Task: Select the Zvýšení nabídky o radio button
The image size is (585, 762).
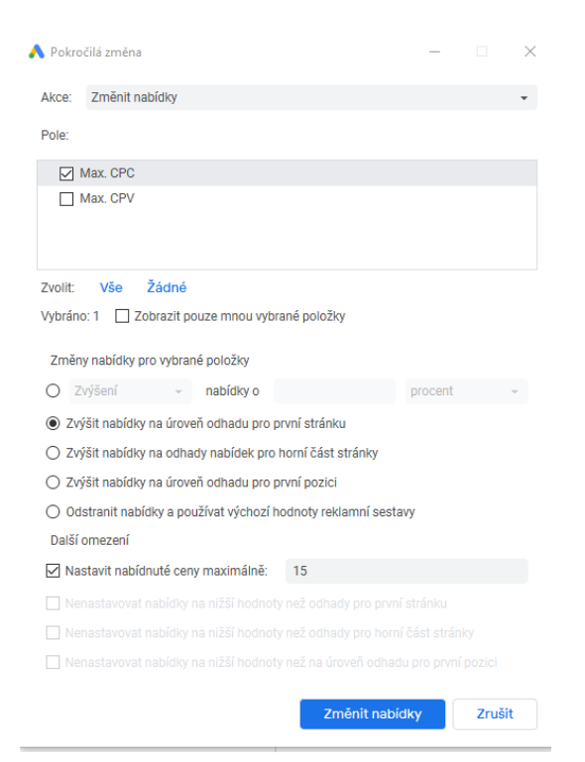Action: click(53, 390)
